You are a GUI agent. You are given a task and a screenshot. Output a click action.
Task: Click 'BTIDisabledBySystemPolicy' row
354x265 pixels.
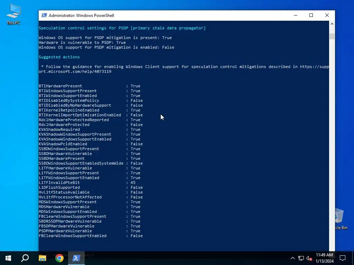(91, 100)
